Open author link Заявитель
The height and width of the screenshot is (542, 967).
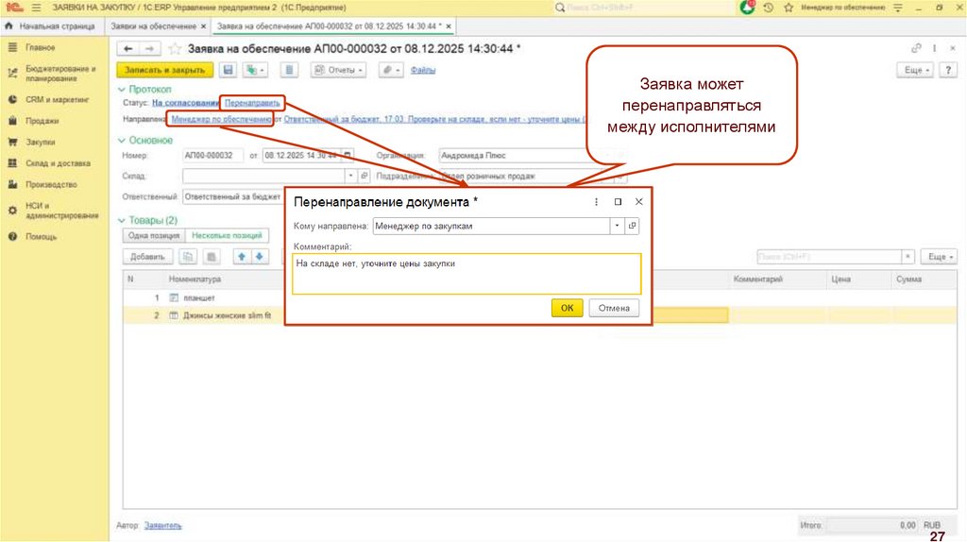(x=162, y=525)
